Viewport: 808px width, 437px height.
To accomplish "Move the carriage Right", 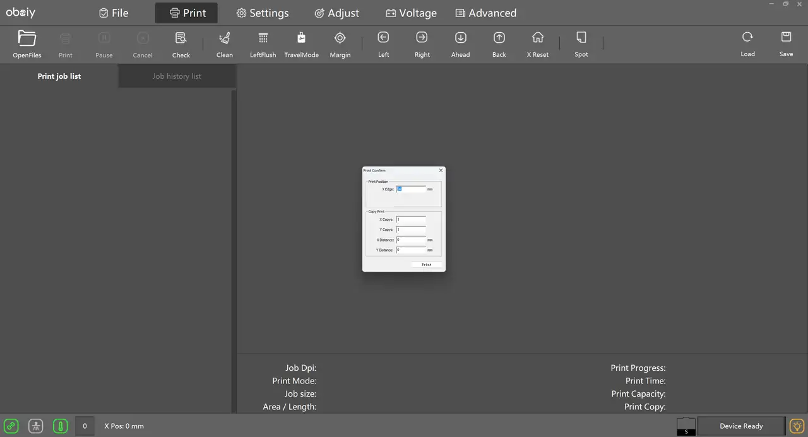I will click(x=422, y=38).
